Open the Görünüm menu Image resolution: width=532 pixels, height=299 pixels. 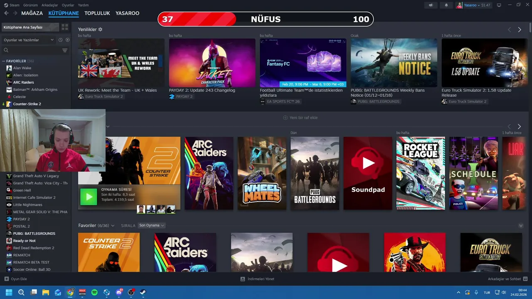(30, 5)
